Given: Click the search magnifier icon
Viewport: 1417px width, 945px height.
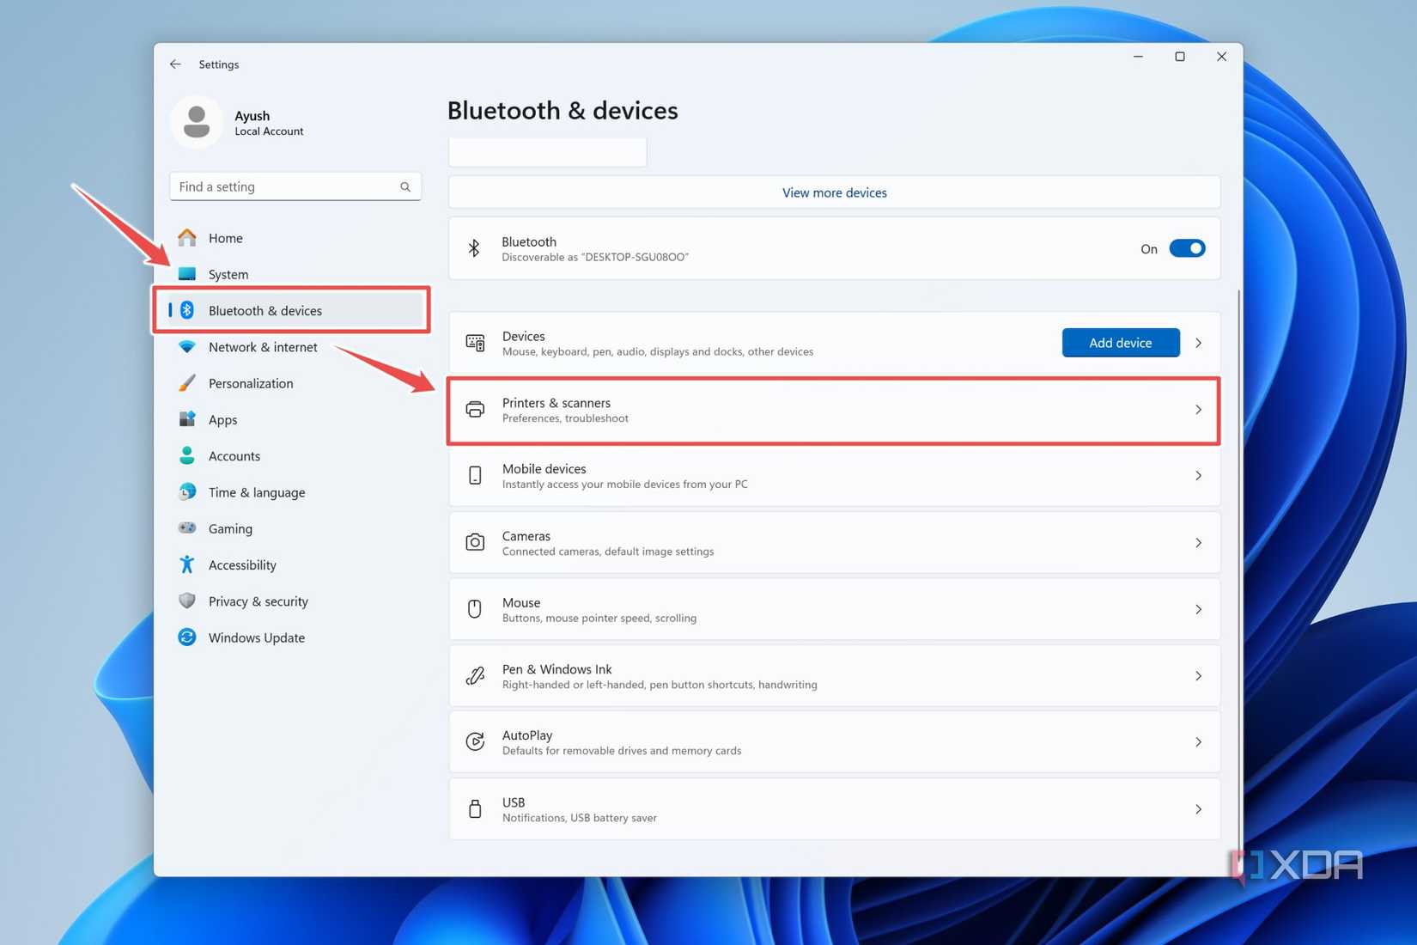Looking at the screenshot, I should [x=405, y=186].
